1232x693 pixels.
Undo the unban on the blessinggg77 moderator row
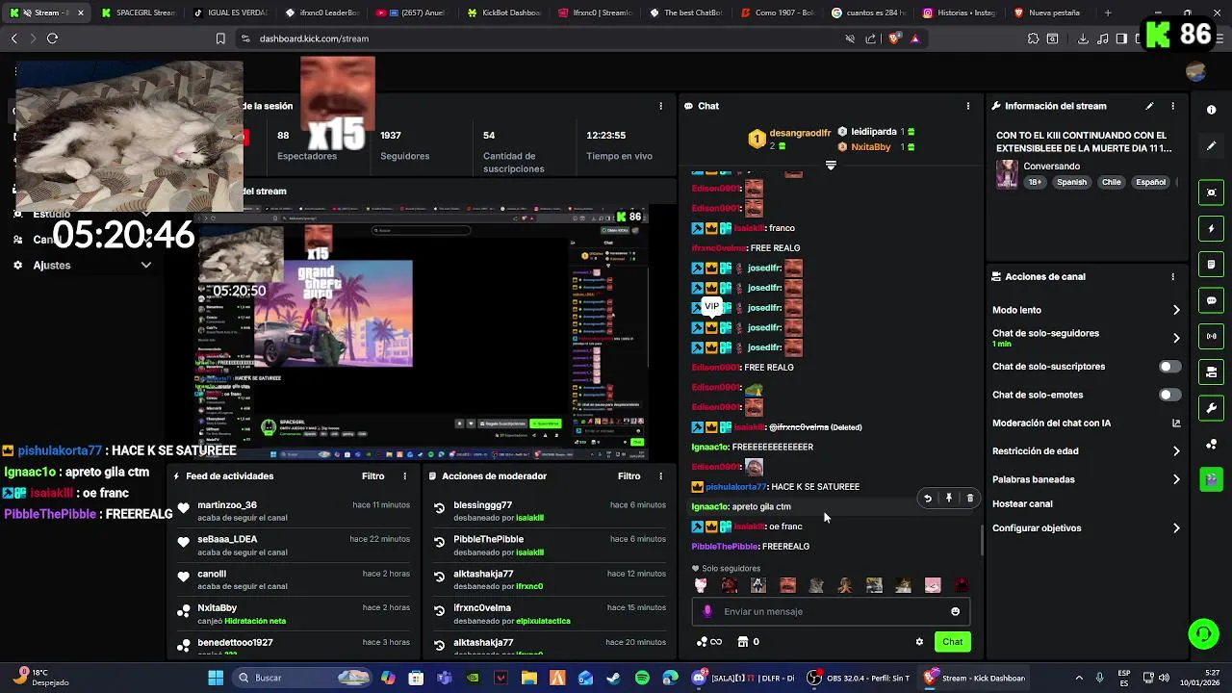[439, 508]
